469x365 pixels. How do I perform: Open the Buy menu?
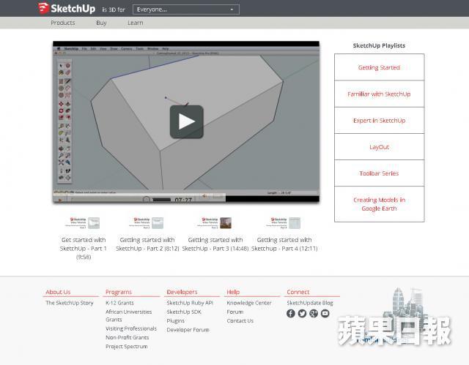pyautogui.click(x=101, y=23)
